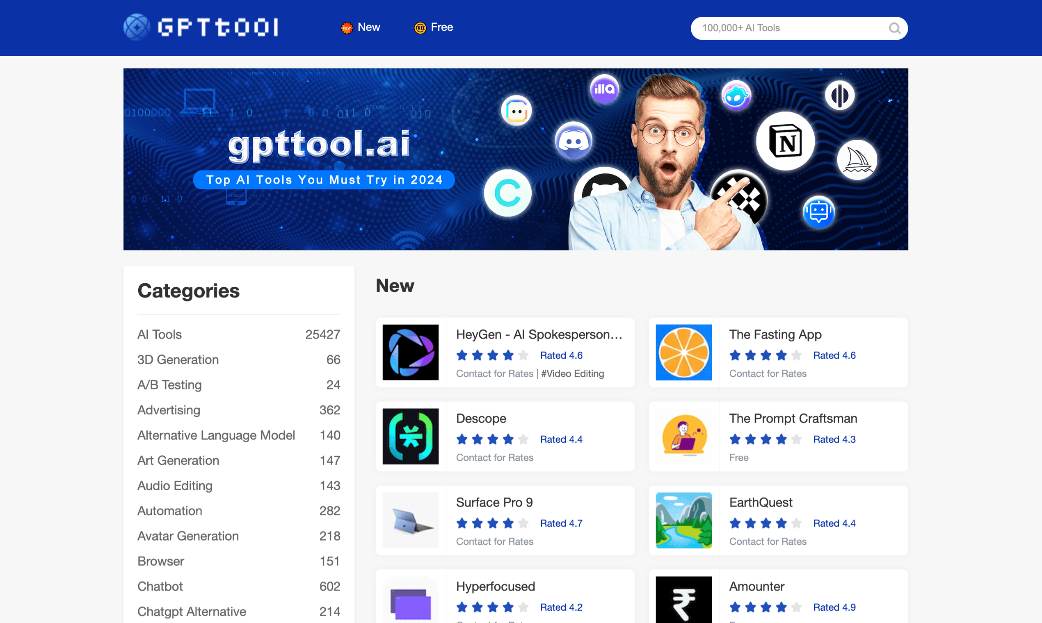Click the Prompt Craftsman illustration icon
The image size is (1042, 623).
(x=683, y=436)
